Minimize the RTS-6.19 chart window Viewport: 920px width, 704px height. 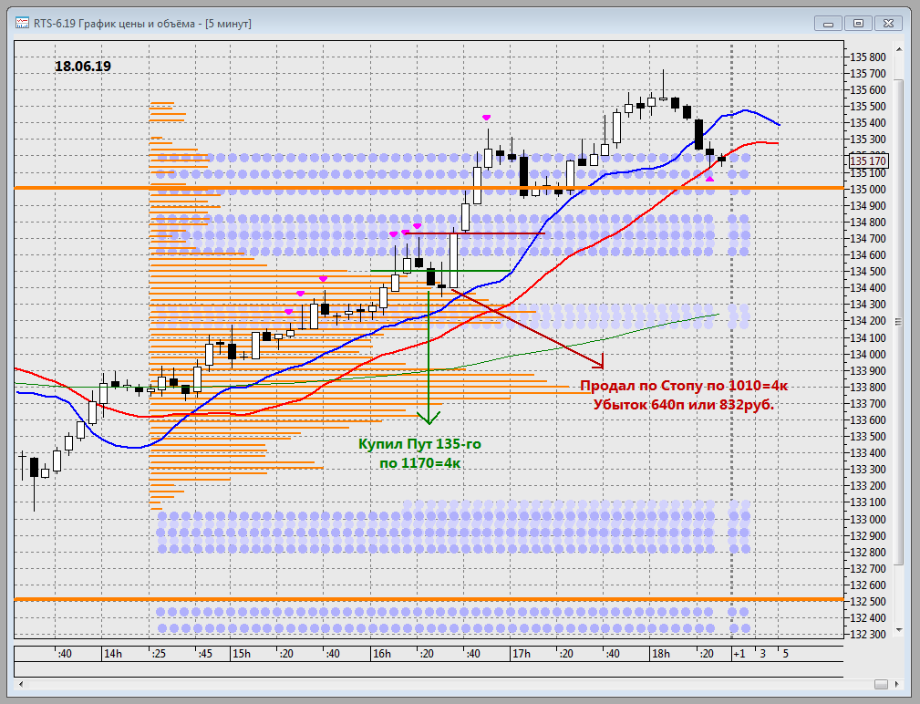(x=828, y=24)
